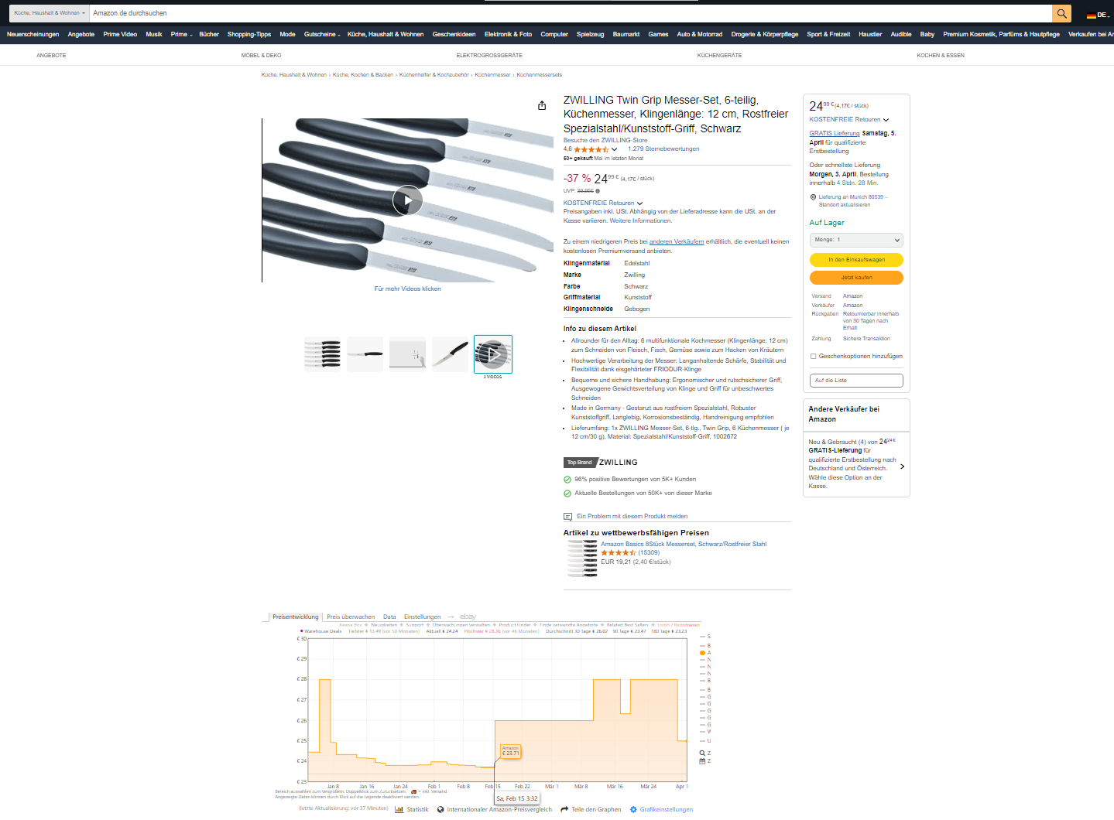Click the orange search magnifier button
This screenshot has height=820, width=1114.
1061,13
